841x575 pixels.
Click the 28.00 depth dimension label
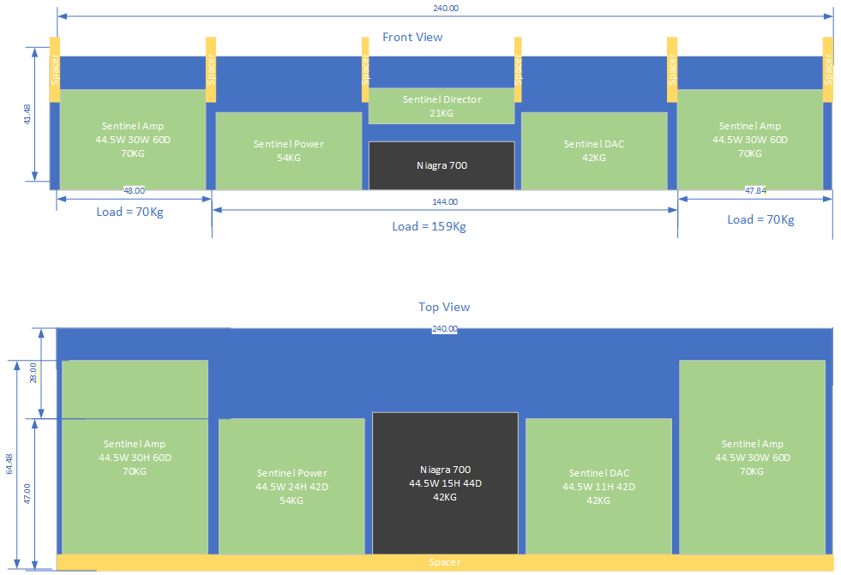tap(33, 373)
